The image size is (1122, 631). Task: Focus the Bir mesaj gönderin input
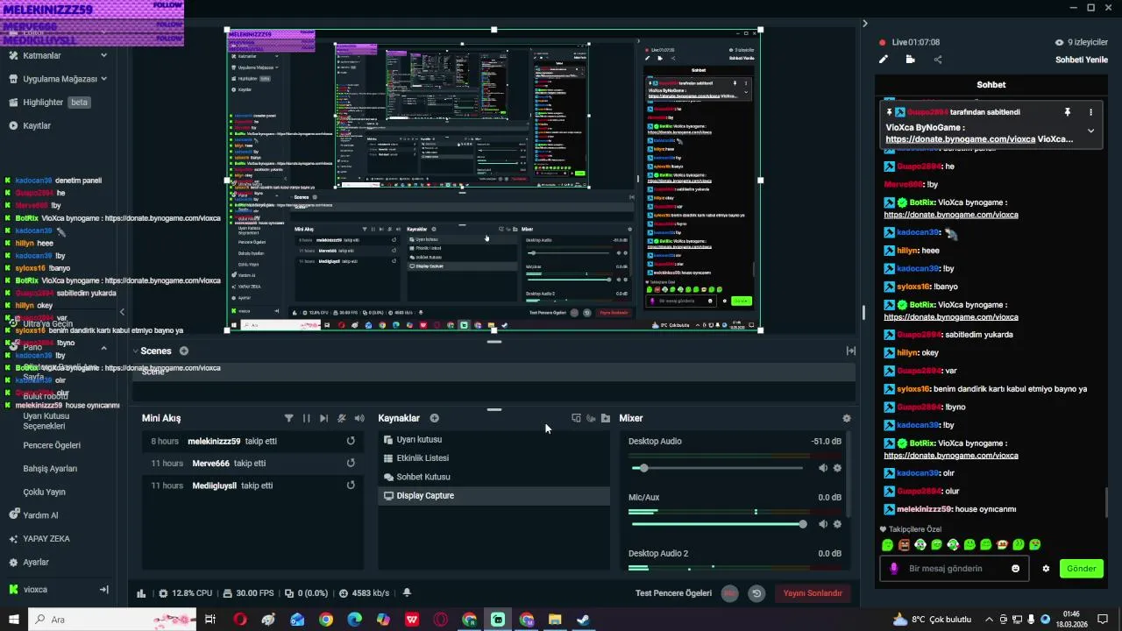click(955, 568)
